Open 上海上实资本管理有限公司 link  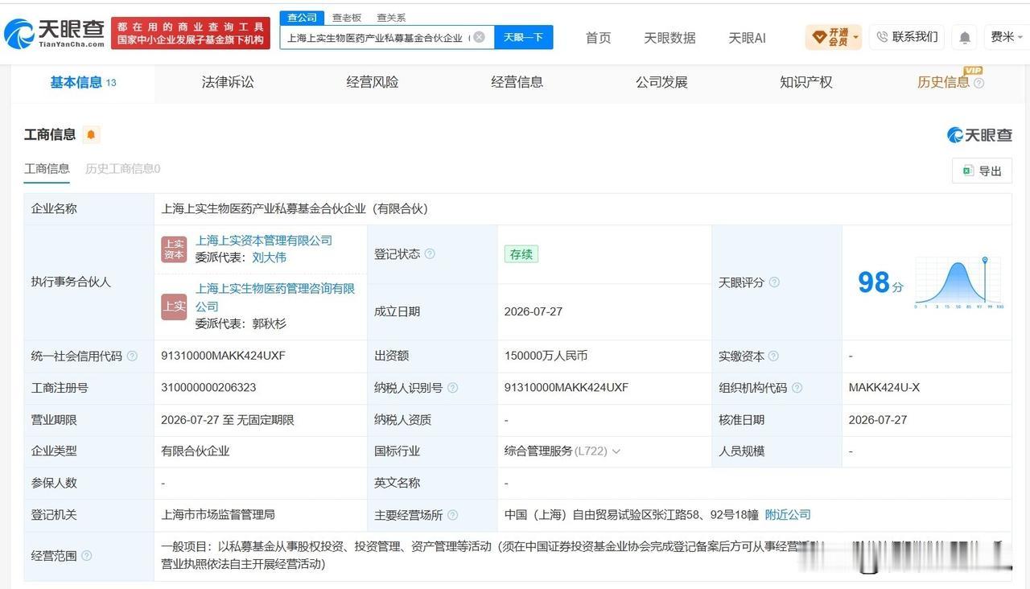point(264,241)
